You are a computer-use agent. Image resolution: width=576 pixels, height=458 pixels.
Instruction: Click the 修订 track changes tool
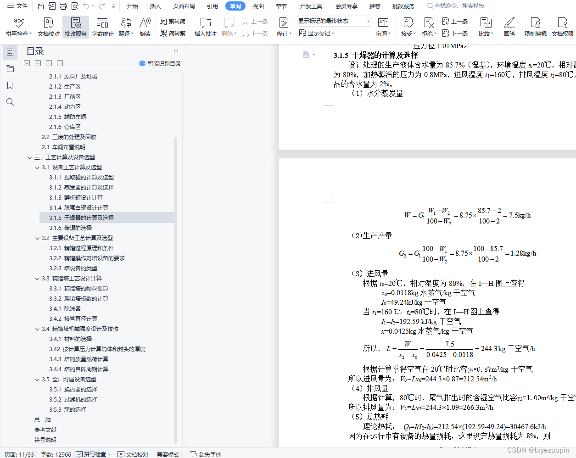pyautogui.click(x=284, y=27)
